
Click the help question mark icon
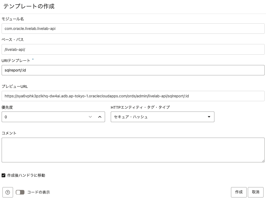pyautogui.click(x=8, y=192)
